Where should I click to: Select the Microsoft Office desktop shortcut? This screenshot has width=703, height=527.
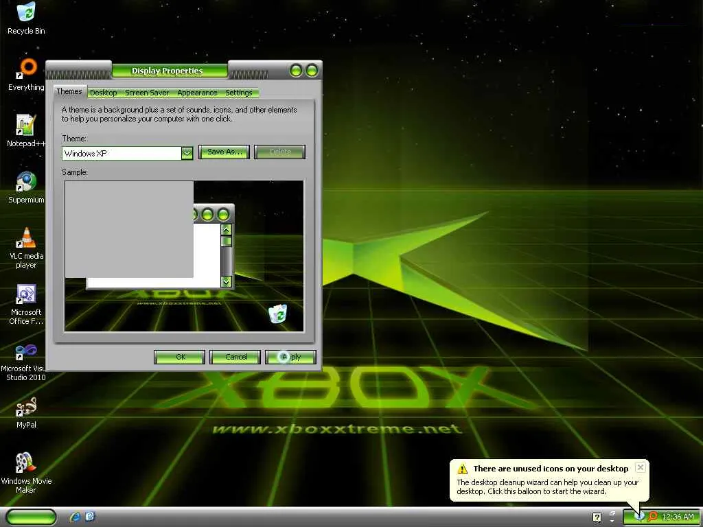[26, 304]
